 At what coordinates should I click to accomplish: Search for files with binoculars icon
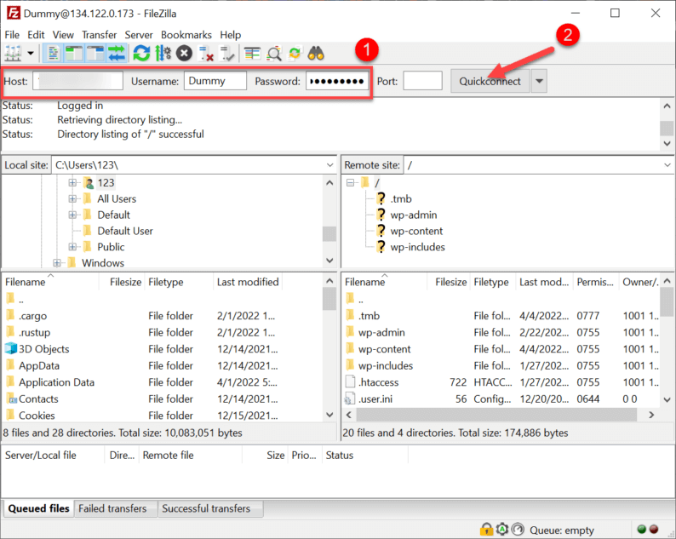click(316, 54)
